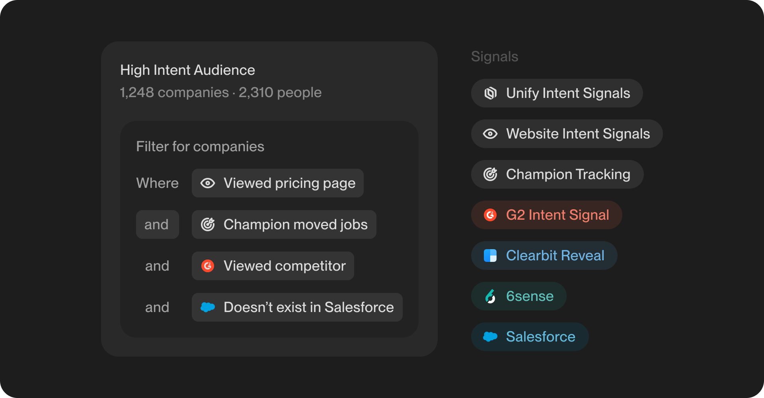The image size is (764, 398).
Task: Click the cloud icon in Doesn't exist in Salesforce
Action: pos(208,307)
